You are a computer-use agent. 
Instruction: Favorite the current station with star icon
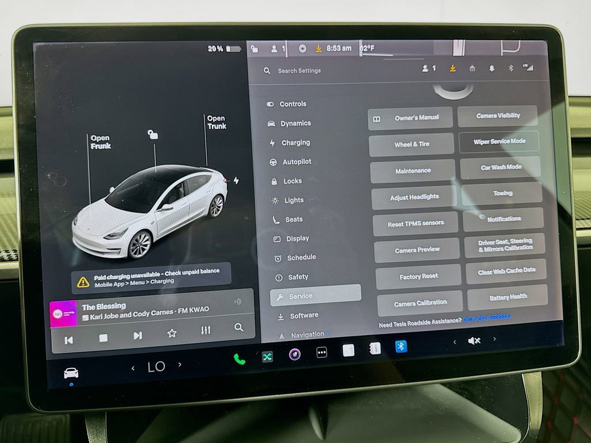coord(172,333)
